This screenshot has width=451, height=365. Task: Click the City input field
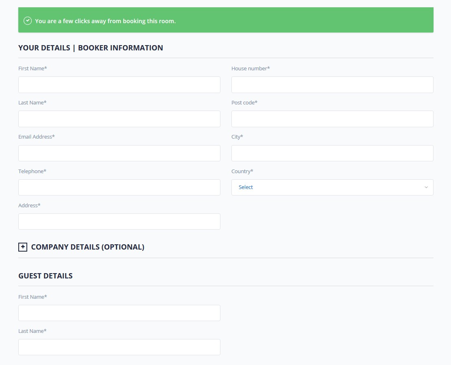tap(332, 153)
